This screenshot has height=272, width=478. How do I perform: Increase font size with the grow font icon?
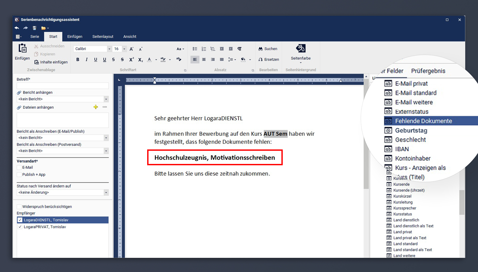click(x=132, y=49)
